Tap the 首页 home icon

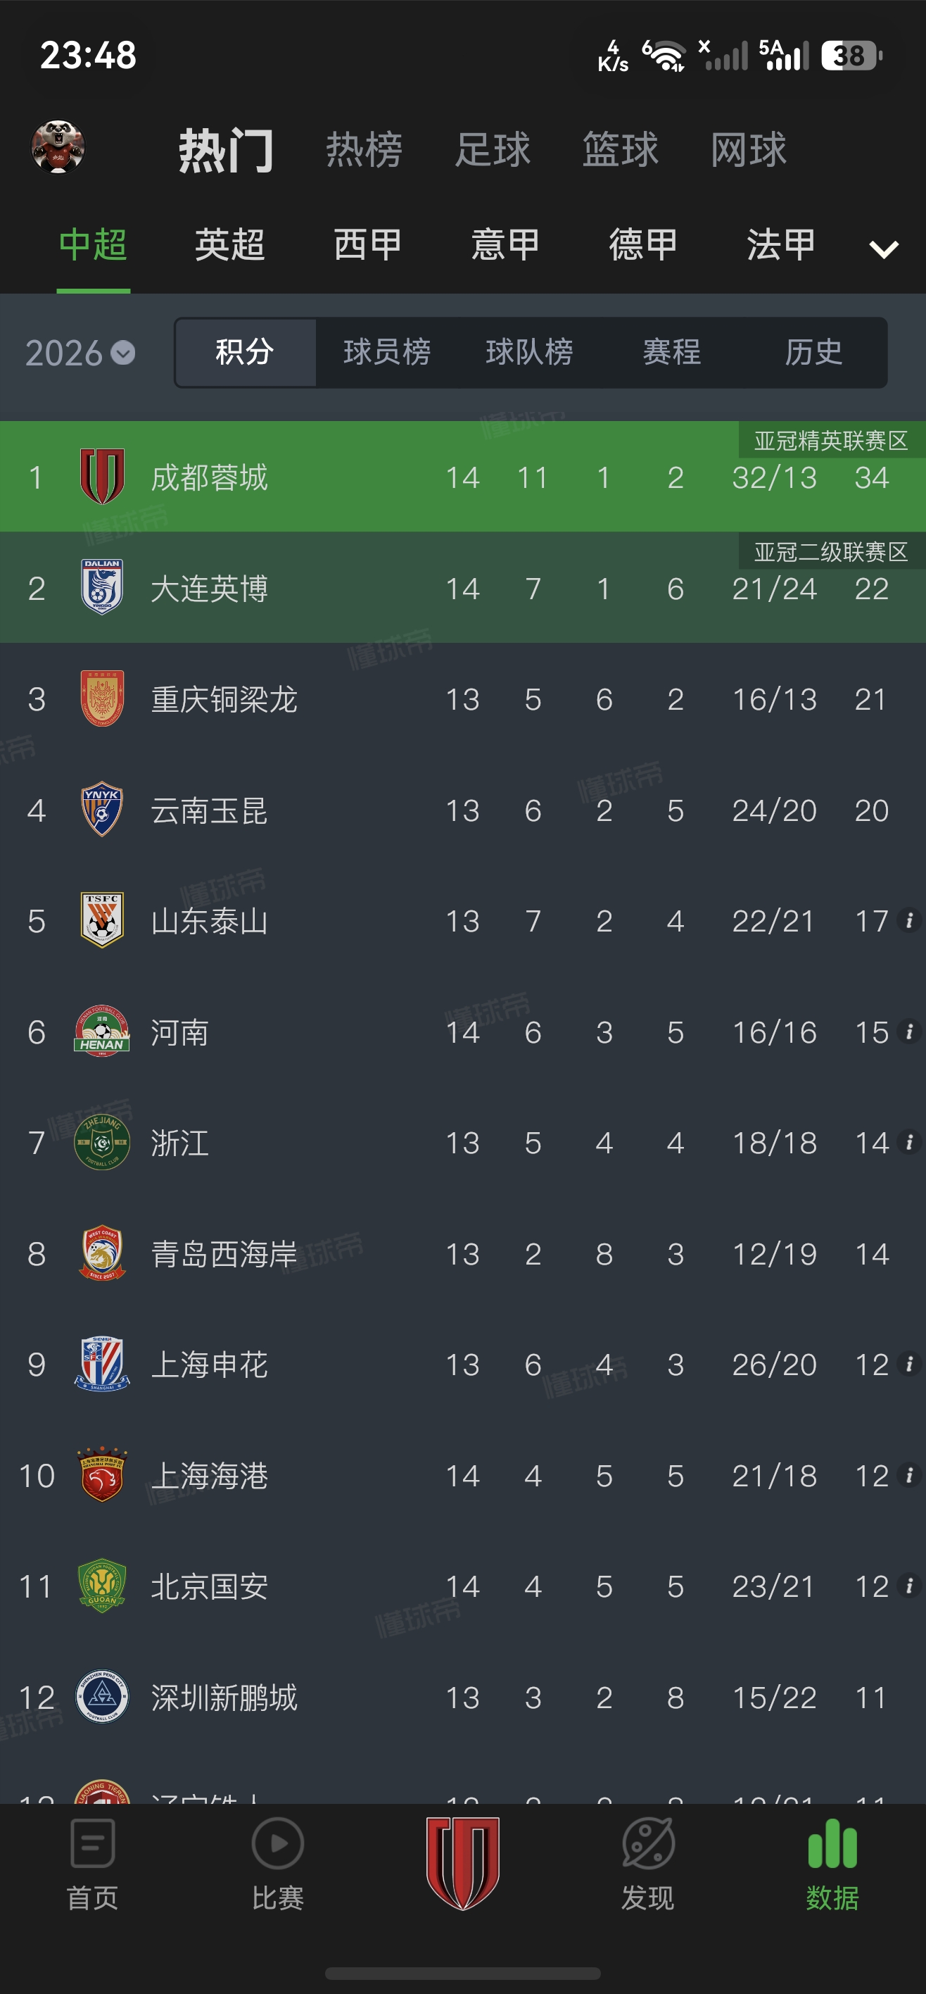point(93,1843)
